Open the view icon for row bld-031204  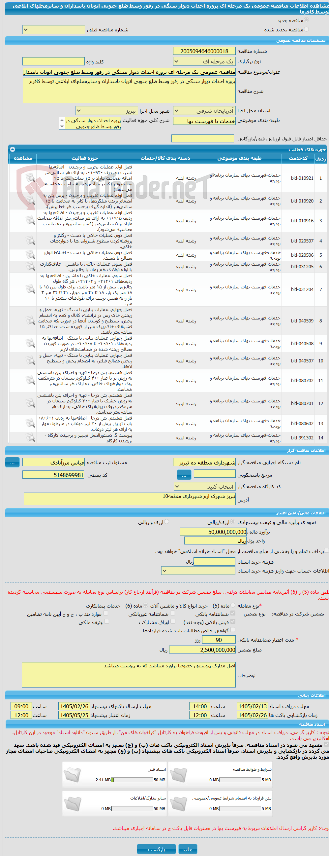[30, 289]
